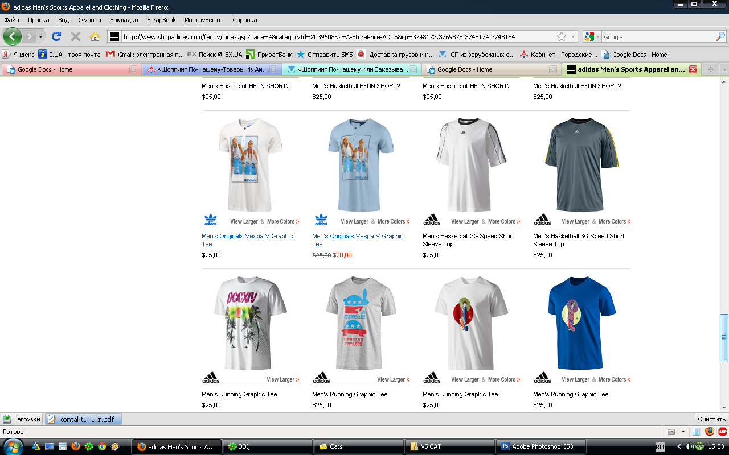Image resolution: width=729 pixels, height=455 pixels.
Task: Click the Windows Start orb
Action: (13, 446)
